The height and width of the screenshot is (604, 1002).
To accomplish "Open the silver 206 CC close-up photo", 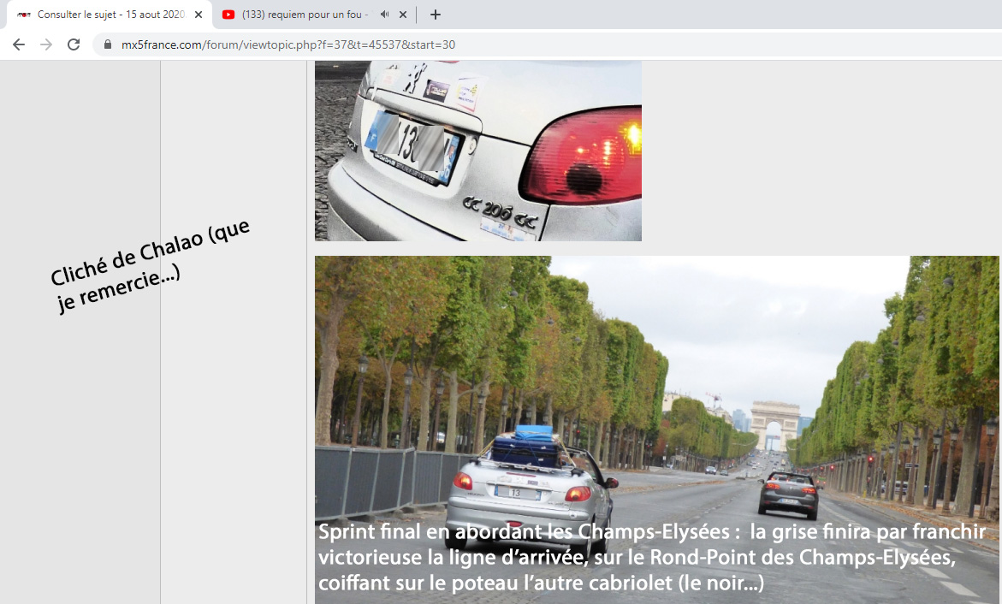I will (478, 151).
